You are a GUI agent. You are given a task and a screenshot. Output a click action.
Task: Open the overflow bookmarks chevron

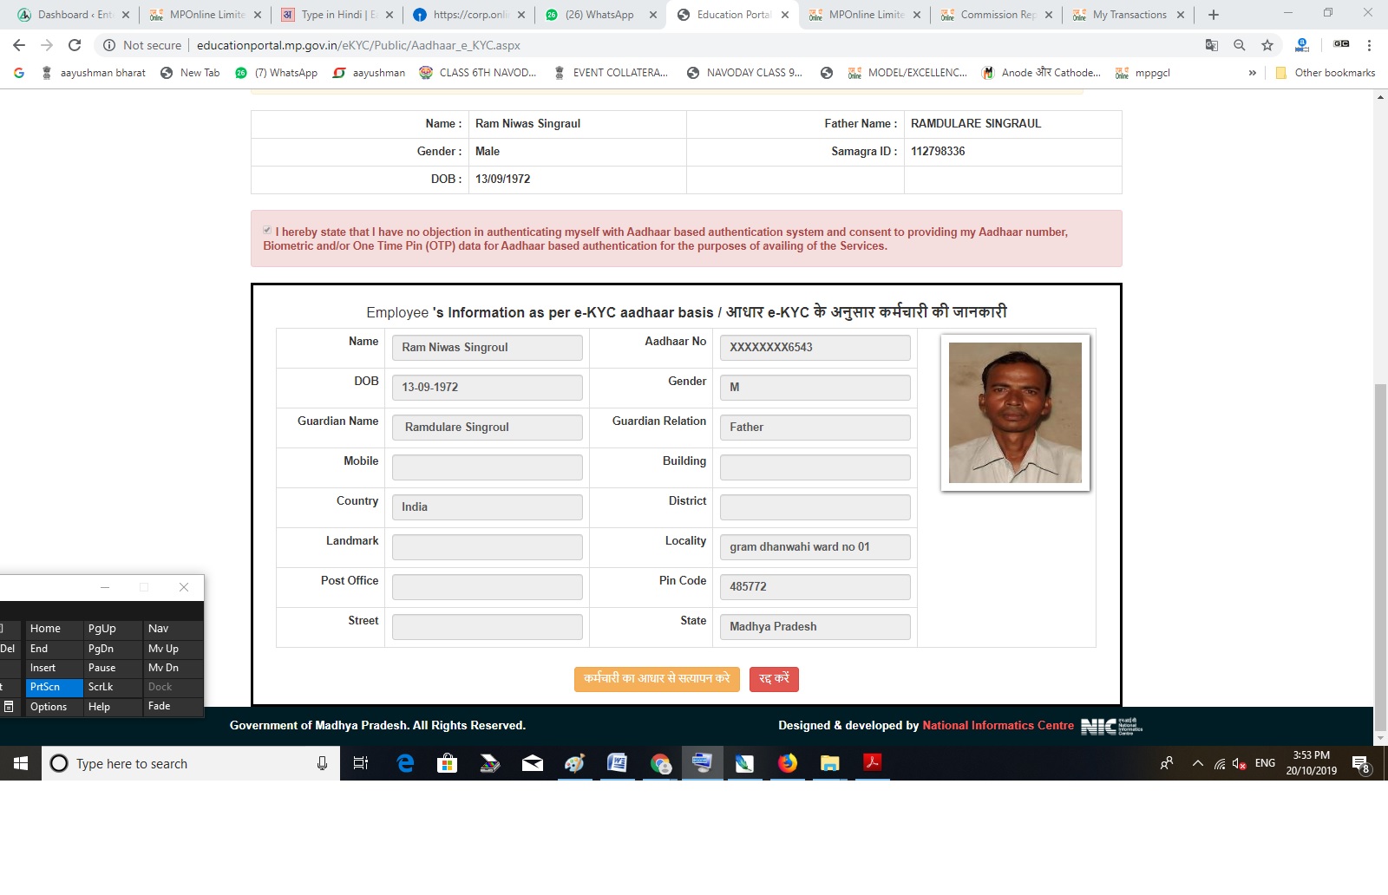tap(1253, 73)
